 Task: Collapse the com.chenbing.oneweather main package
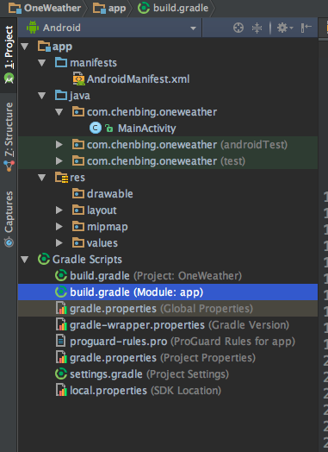coord(59,112)
